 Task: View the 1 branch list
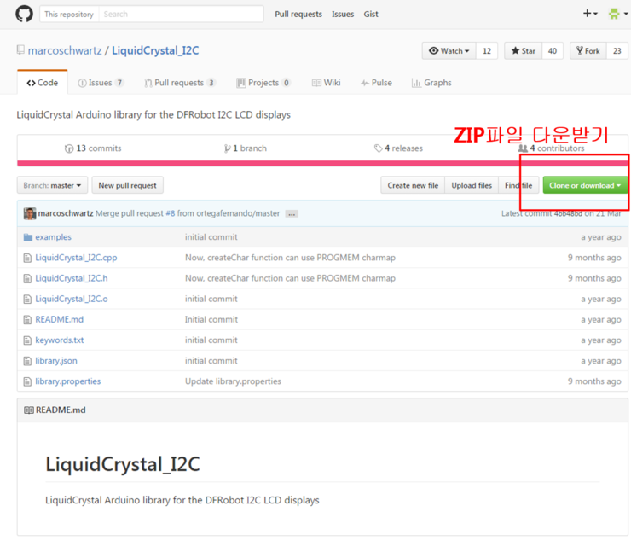click(x=246, y=148)
